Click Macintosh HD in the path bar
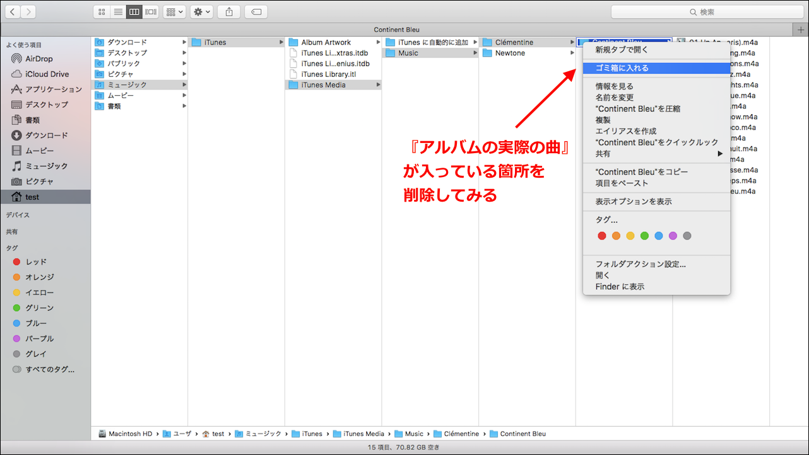This screenshot has height=455, width=809. (x=125, y=434)
